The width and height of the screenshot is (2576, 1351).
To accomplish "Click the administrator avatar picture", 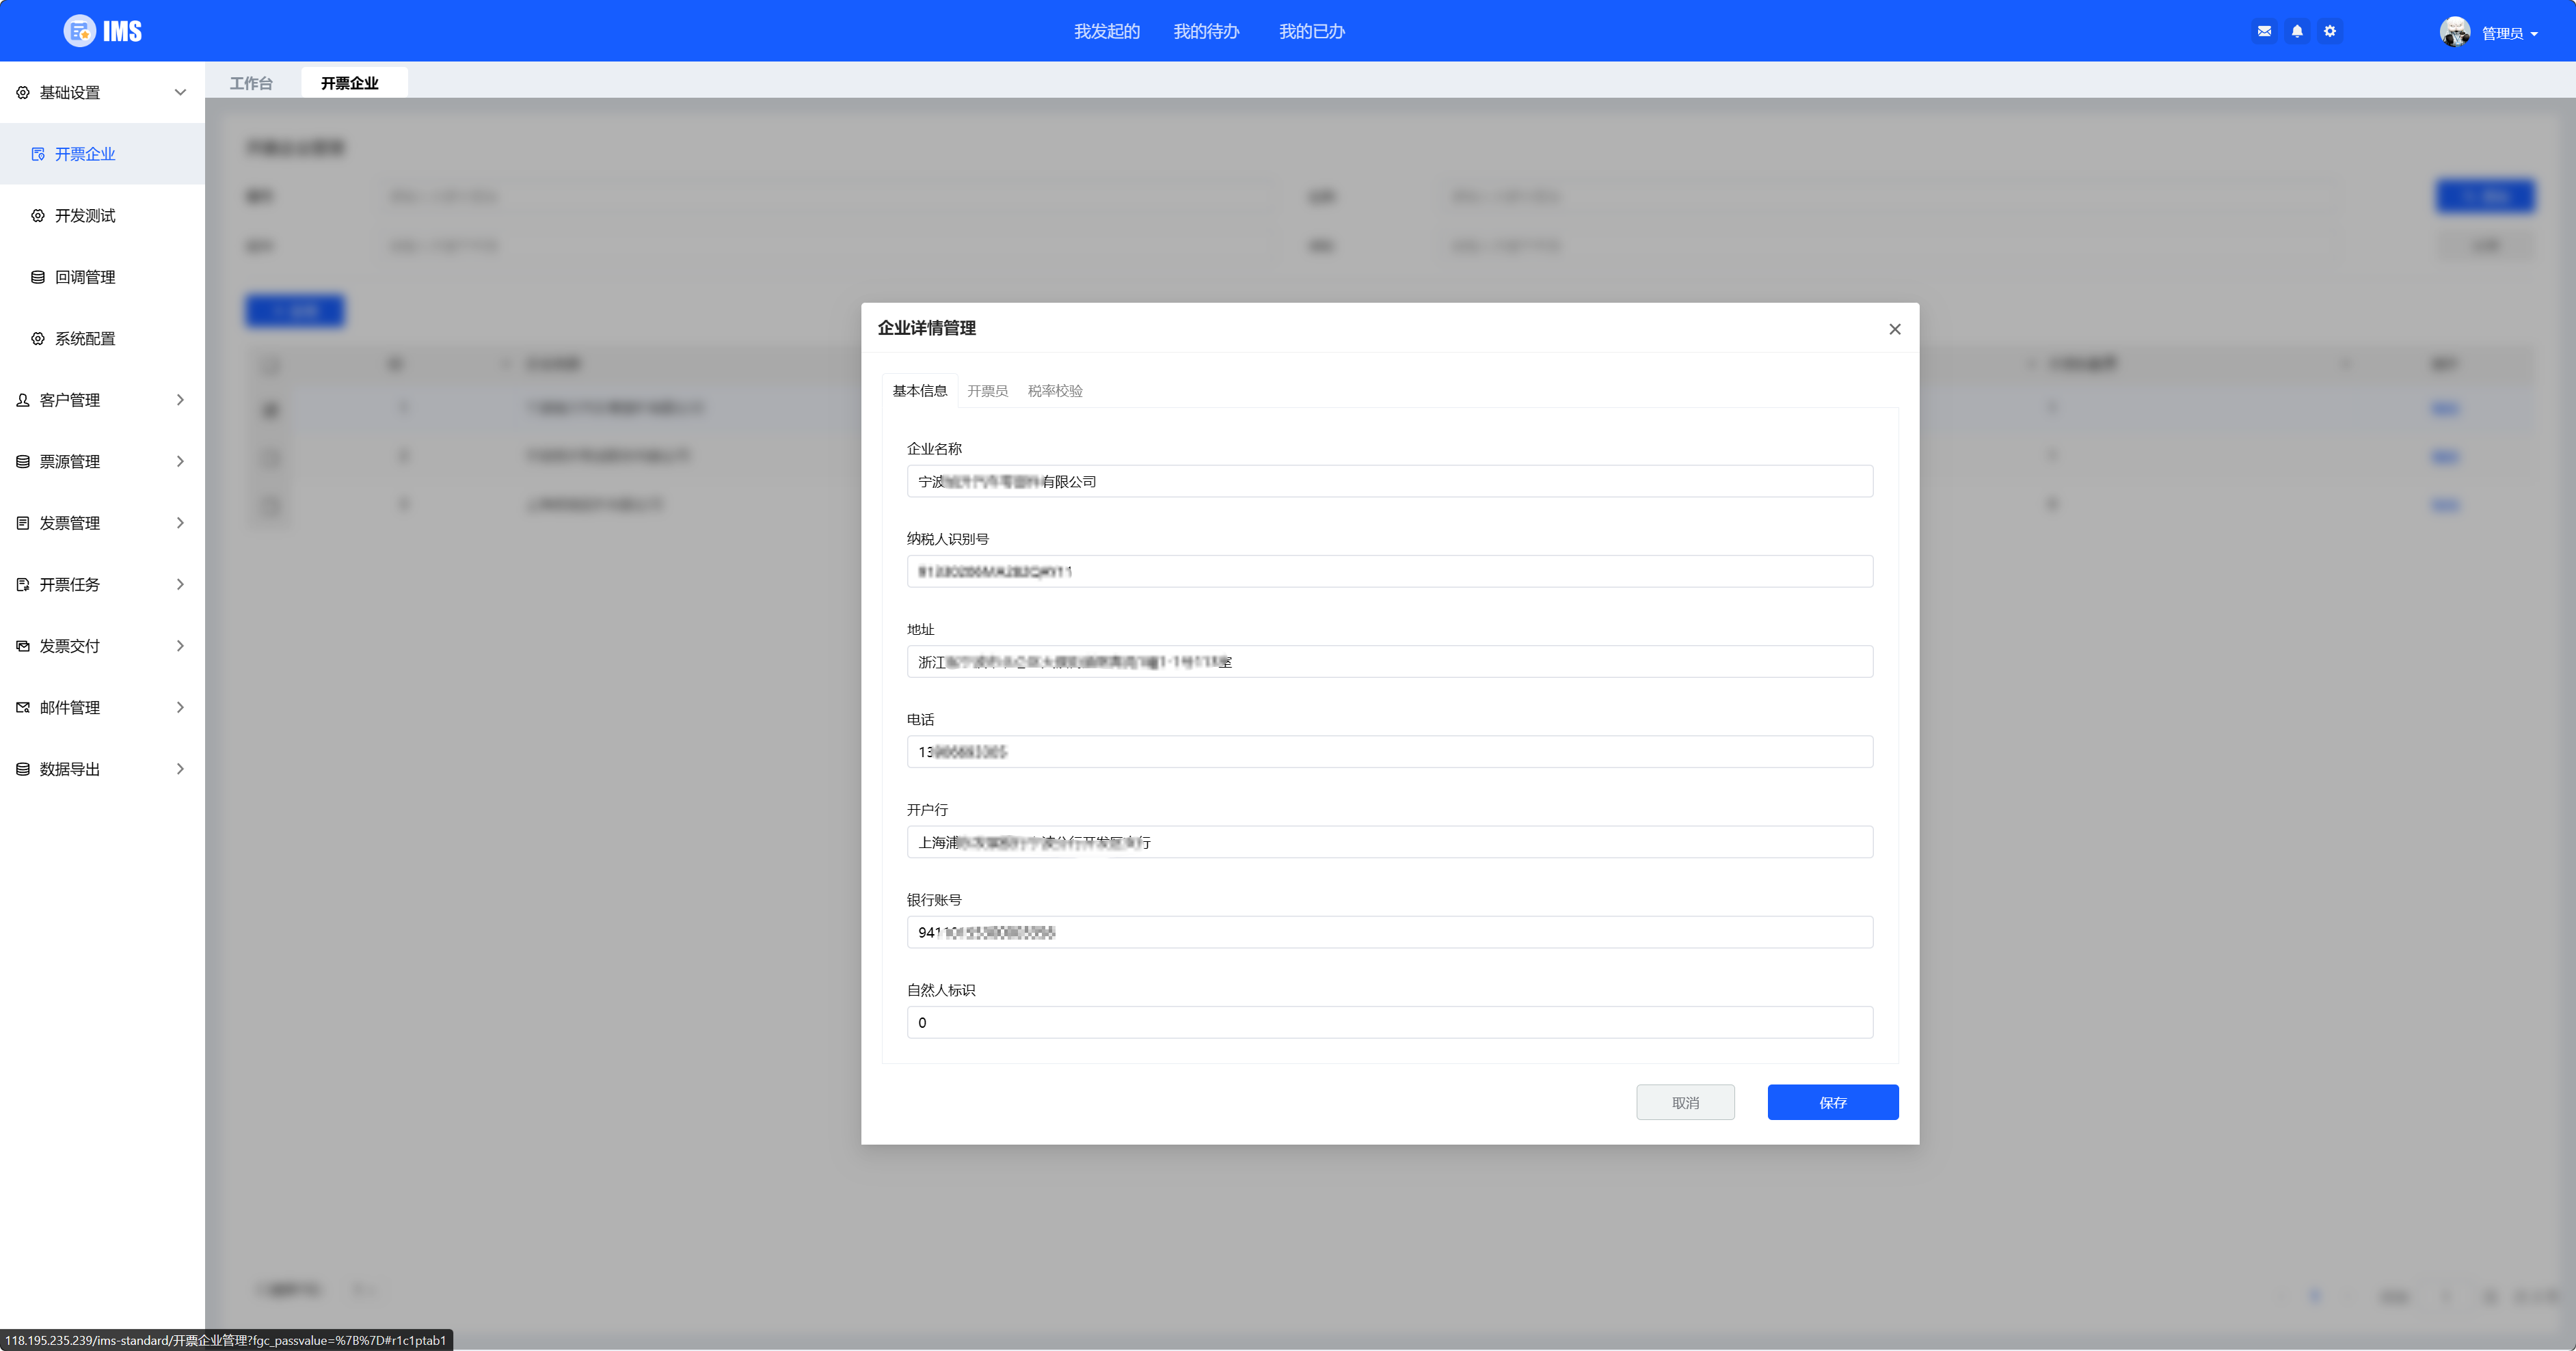I will pyautogui.click(x=2454, y=32).
